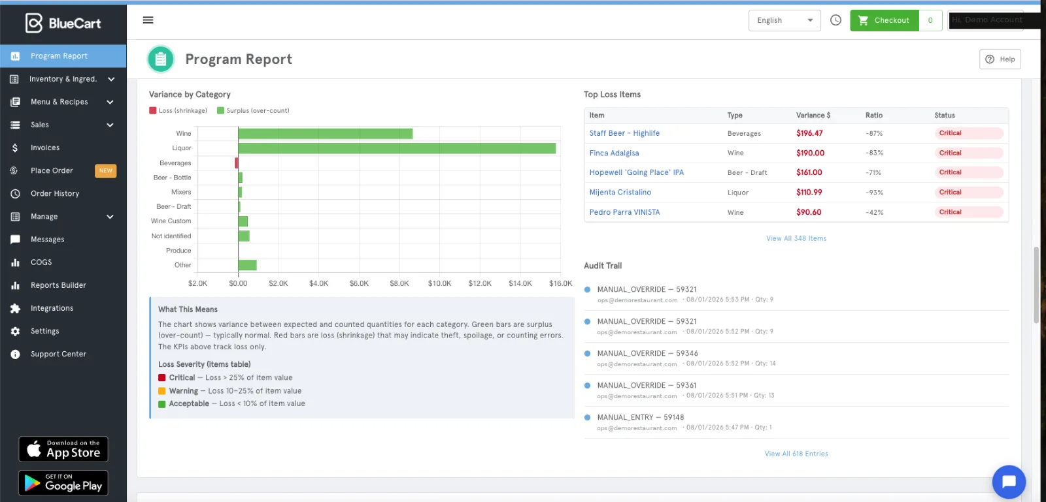The height and width of the screenshot is (502, 1046).
Task: Open the chat bubble widget
Action: (1009, 482)
